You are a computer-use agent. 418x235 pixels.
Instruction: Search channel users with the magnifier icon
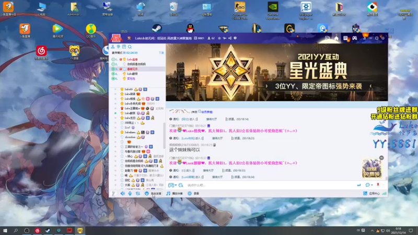point(130,46)
